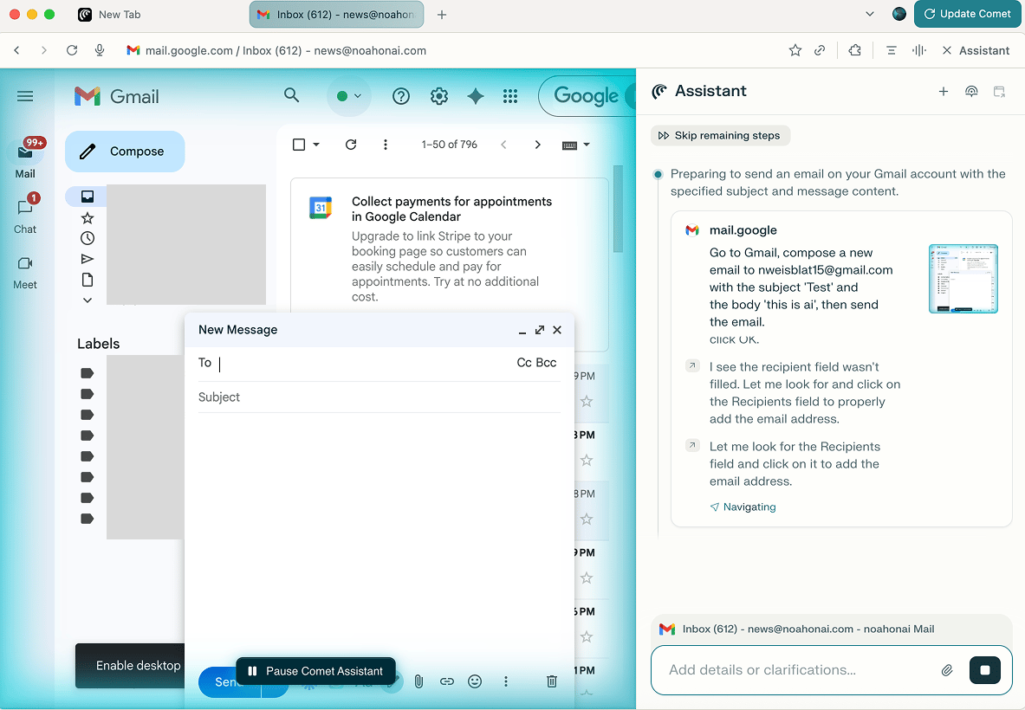Viewport: 1025px width, 710px height.
Task: Start new Assistant chat plus icon
Action: pyautogui.click(x=943, y=92)
